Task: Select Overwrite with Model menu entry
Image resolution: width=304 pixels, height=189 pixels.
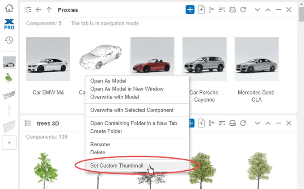Action: click(137, 97)
